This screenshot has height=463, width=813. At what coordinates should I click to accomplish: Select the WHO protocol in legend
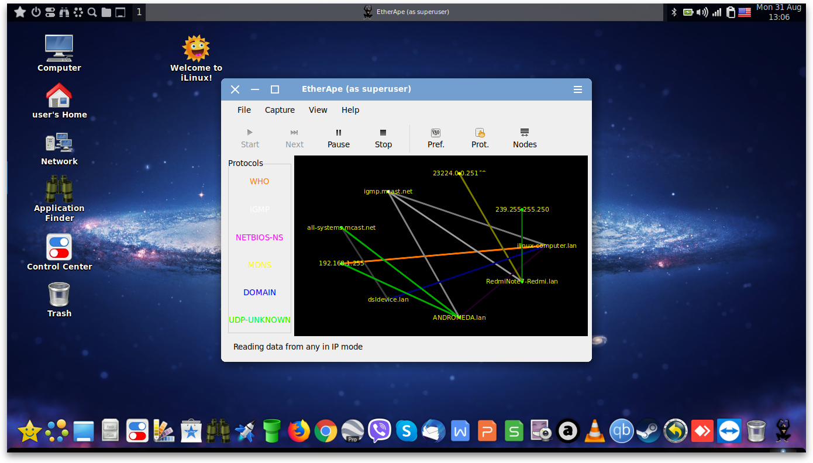tap(260, 182)
